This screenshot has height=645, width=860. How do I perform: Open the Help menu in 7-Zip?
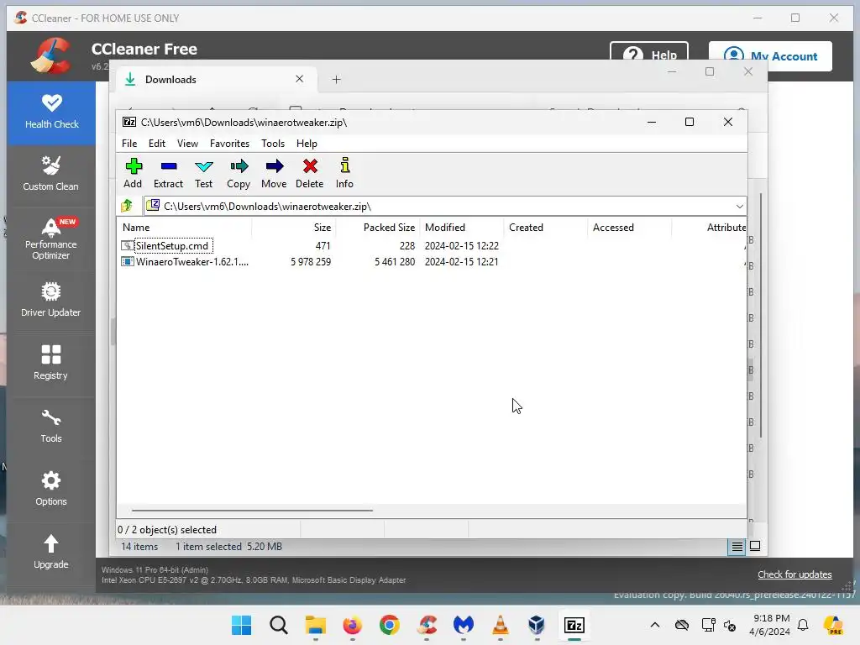[x=307, y=143]
